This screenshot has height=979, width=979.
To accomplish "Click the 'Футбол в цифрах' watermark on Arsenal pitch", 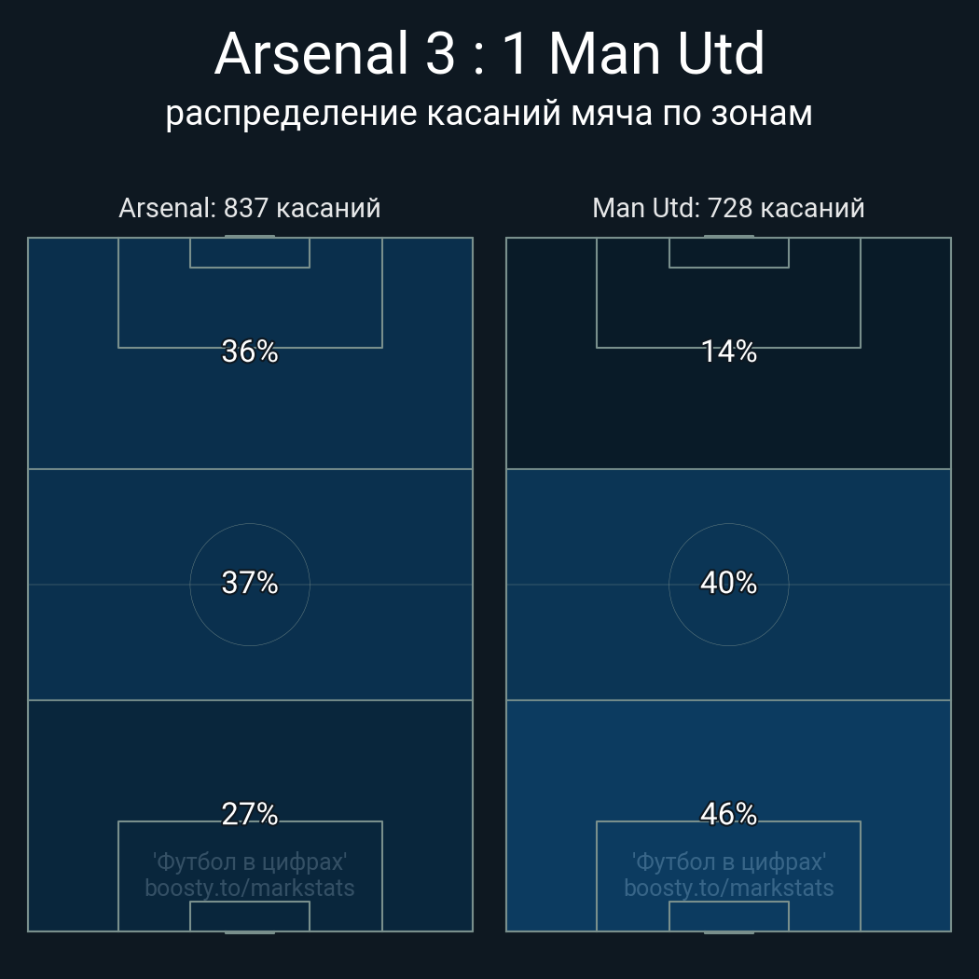I will click(250, 861).
